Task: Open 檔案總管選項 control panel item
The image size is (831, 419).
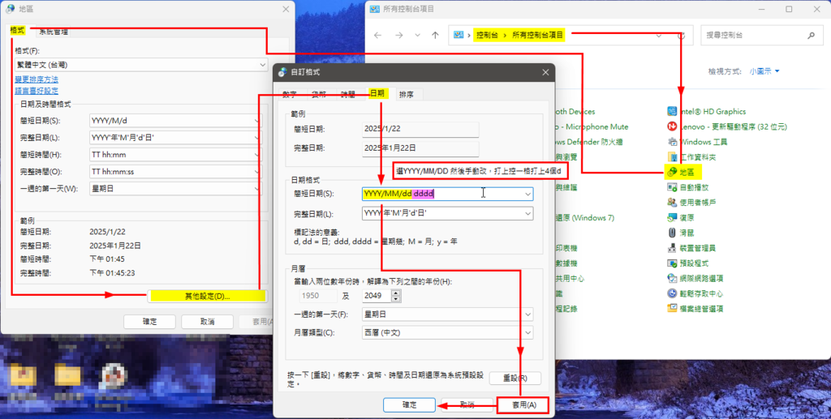Action: [695, 309]
